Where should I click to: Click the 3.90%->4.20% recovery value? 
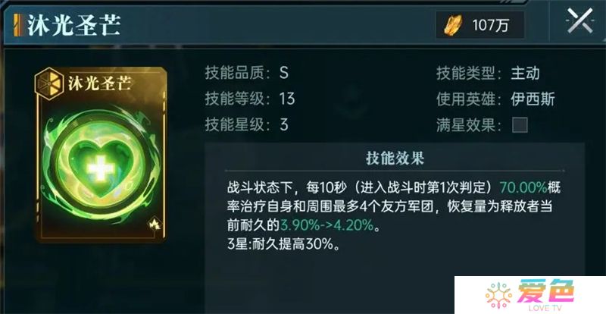pos(327,225)
